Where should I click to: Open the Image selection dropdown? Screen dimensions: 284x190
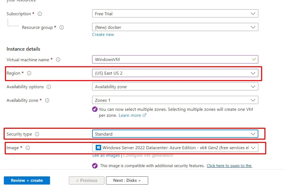[175, 148]
